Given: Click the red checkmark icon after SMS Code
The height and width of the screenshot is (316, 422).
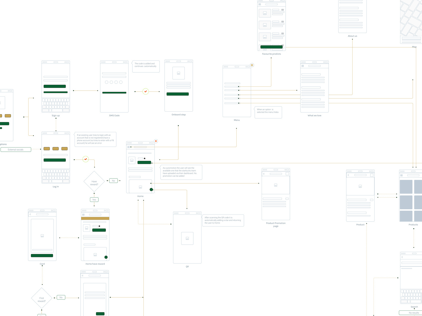Looking at the screenshot, I should point(146,91).
